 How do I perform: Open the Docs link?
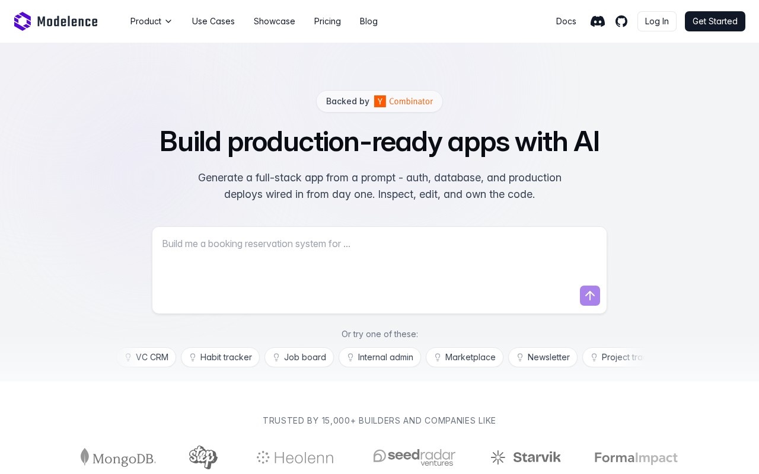point(566,21)
